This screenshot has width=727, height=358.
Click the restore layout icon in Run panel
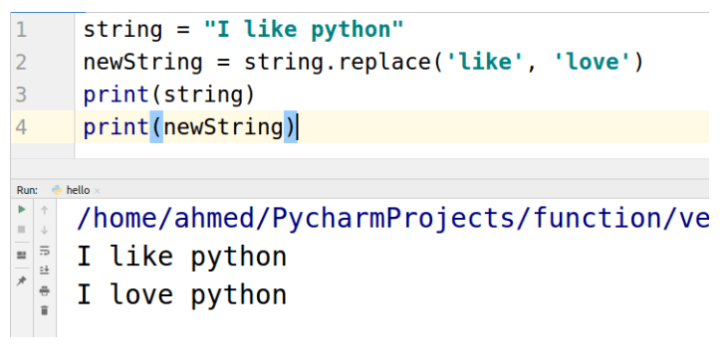click(x=22, y=255)
